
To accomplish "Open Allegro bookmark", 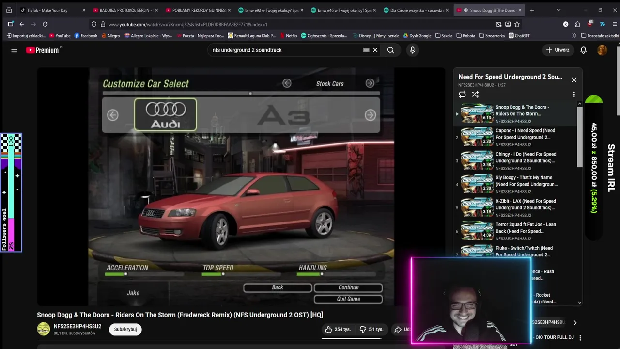I will click(110, 36).
